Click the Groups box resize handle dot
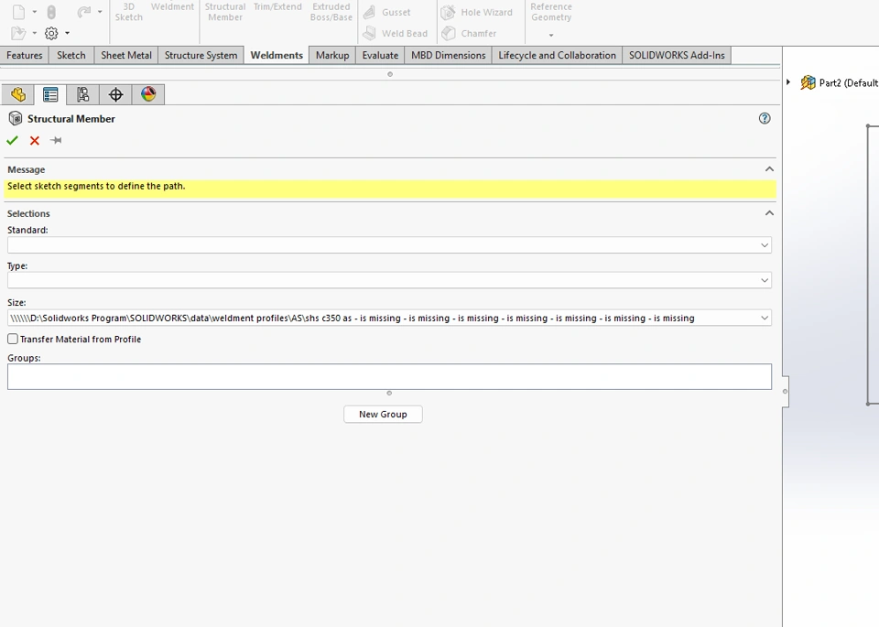This screenshot has height=627, width=879. point(389,394)
